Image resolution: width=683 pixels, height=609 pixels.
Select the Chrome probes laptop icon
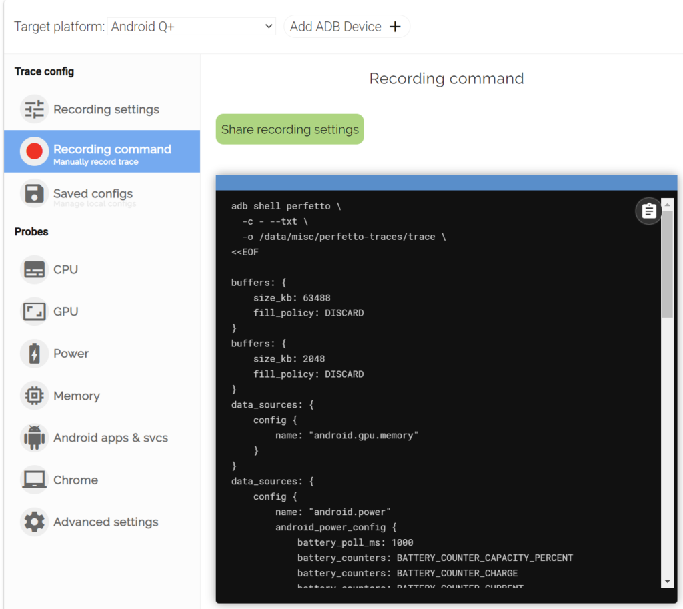coord(33,480)
